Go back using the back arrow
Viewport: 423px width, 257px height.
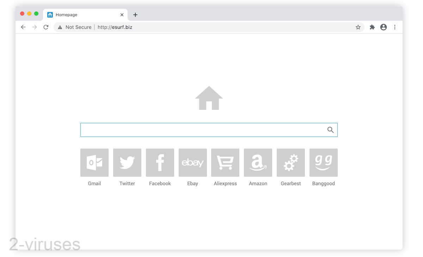pyautogui.click(x=23, y=27)
